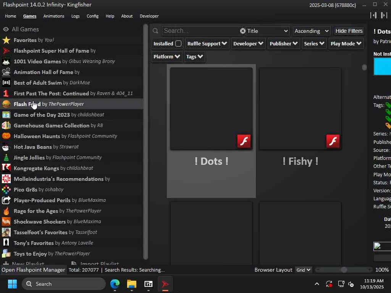The height and width of the screenshot is (293, 391).
Task: Change Browser Layout Grid dropdown
Action: click(x=303, y=270)
